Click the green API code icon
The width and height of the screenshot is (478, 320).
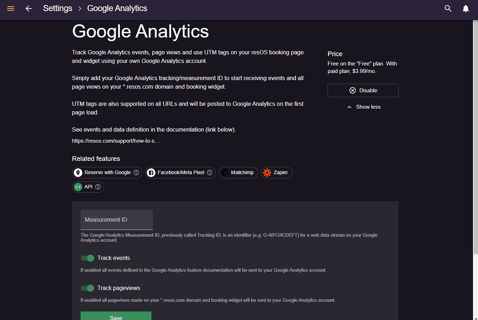point(78,187)
